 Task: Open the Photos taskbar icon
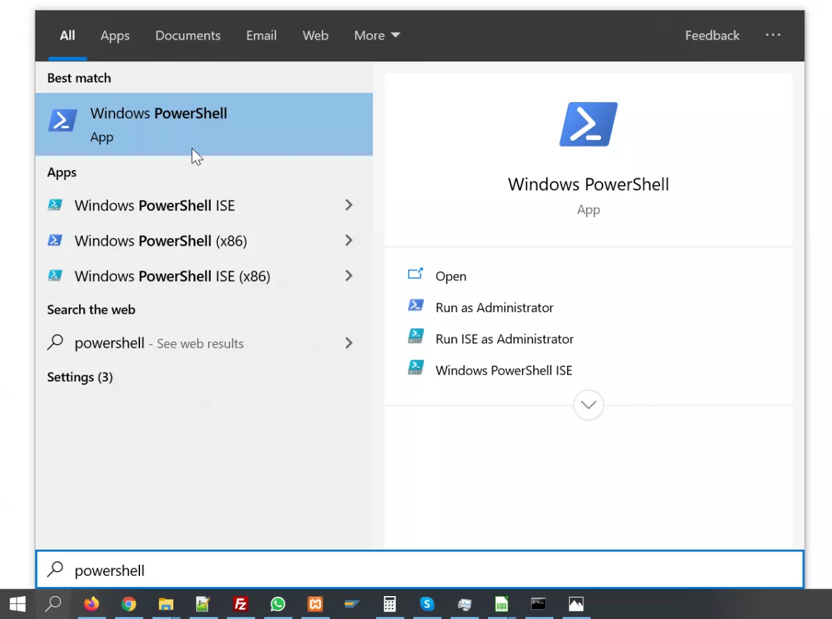[x=576, y=604]
